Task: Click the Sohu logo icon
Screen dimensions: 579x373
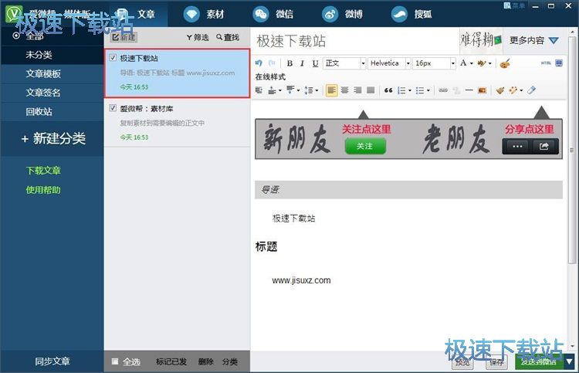Action: click(x=399, y=15)
